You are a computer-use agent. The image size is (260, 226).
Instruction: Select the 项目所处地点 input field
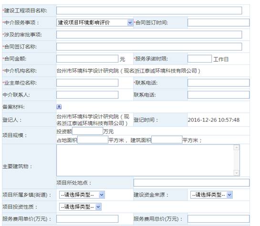[191, 183]
